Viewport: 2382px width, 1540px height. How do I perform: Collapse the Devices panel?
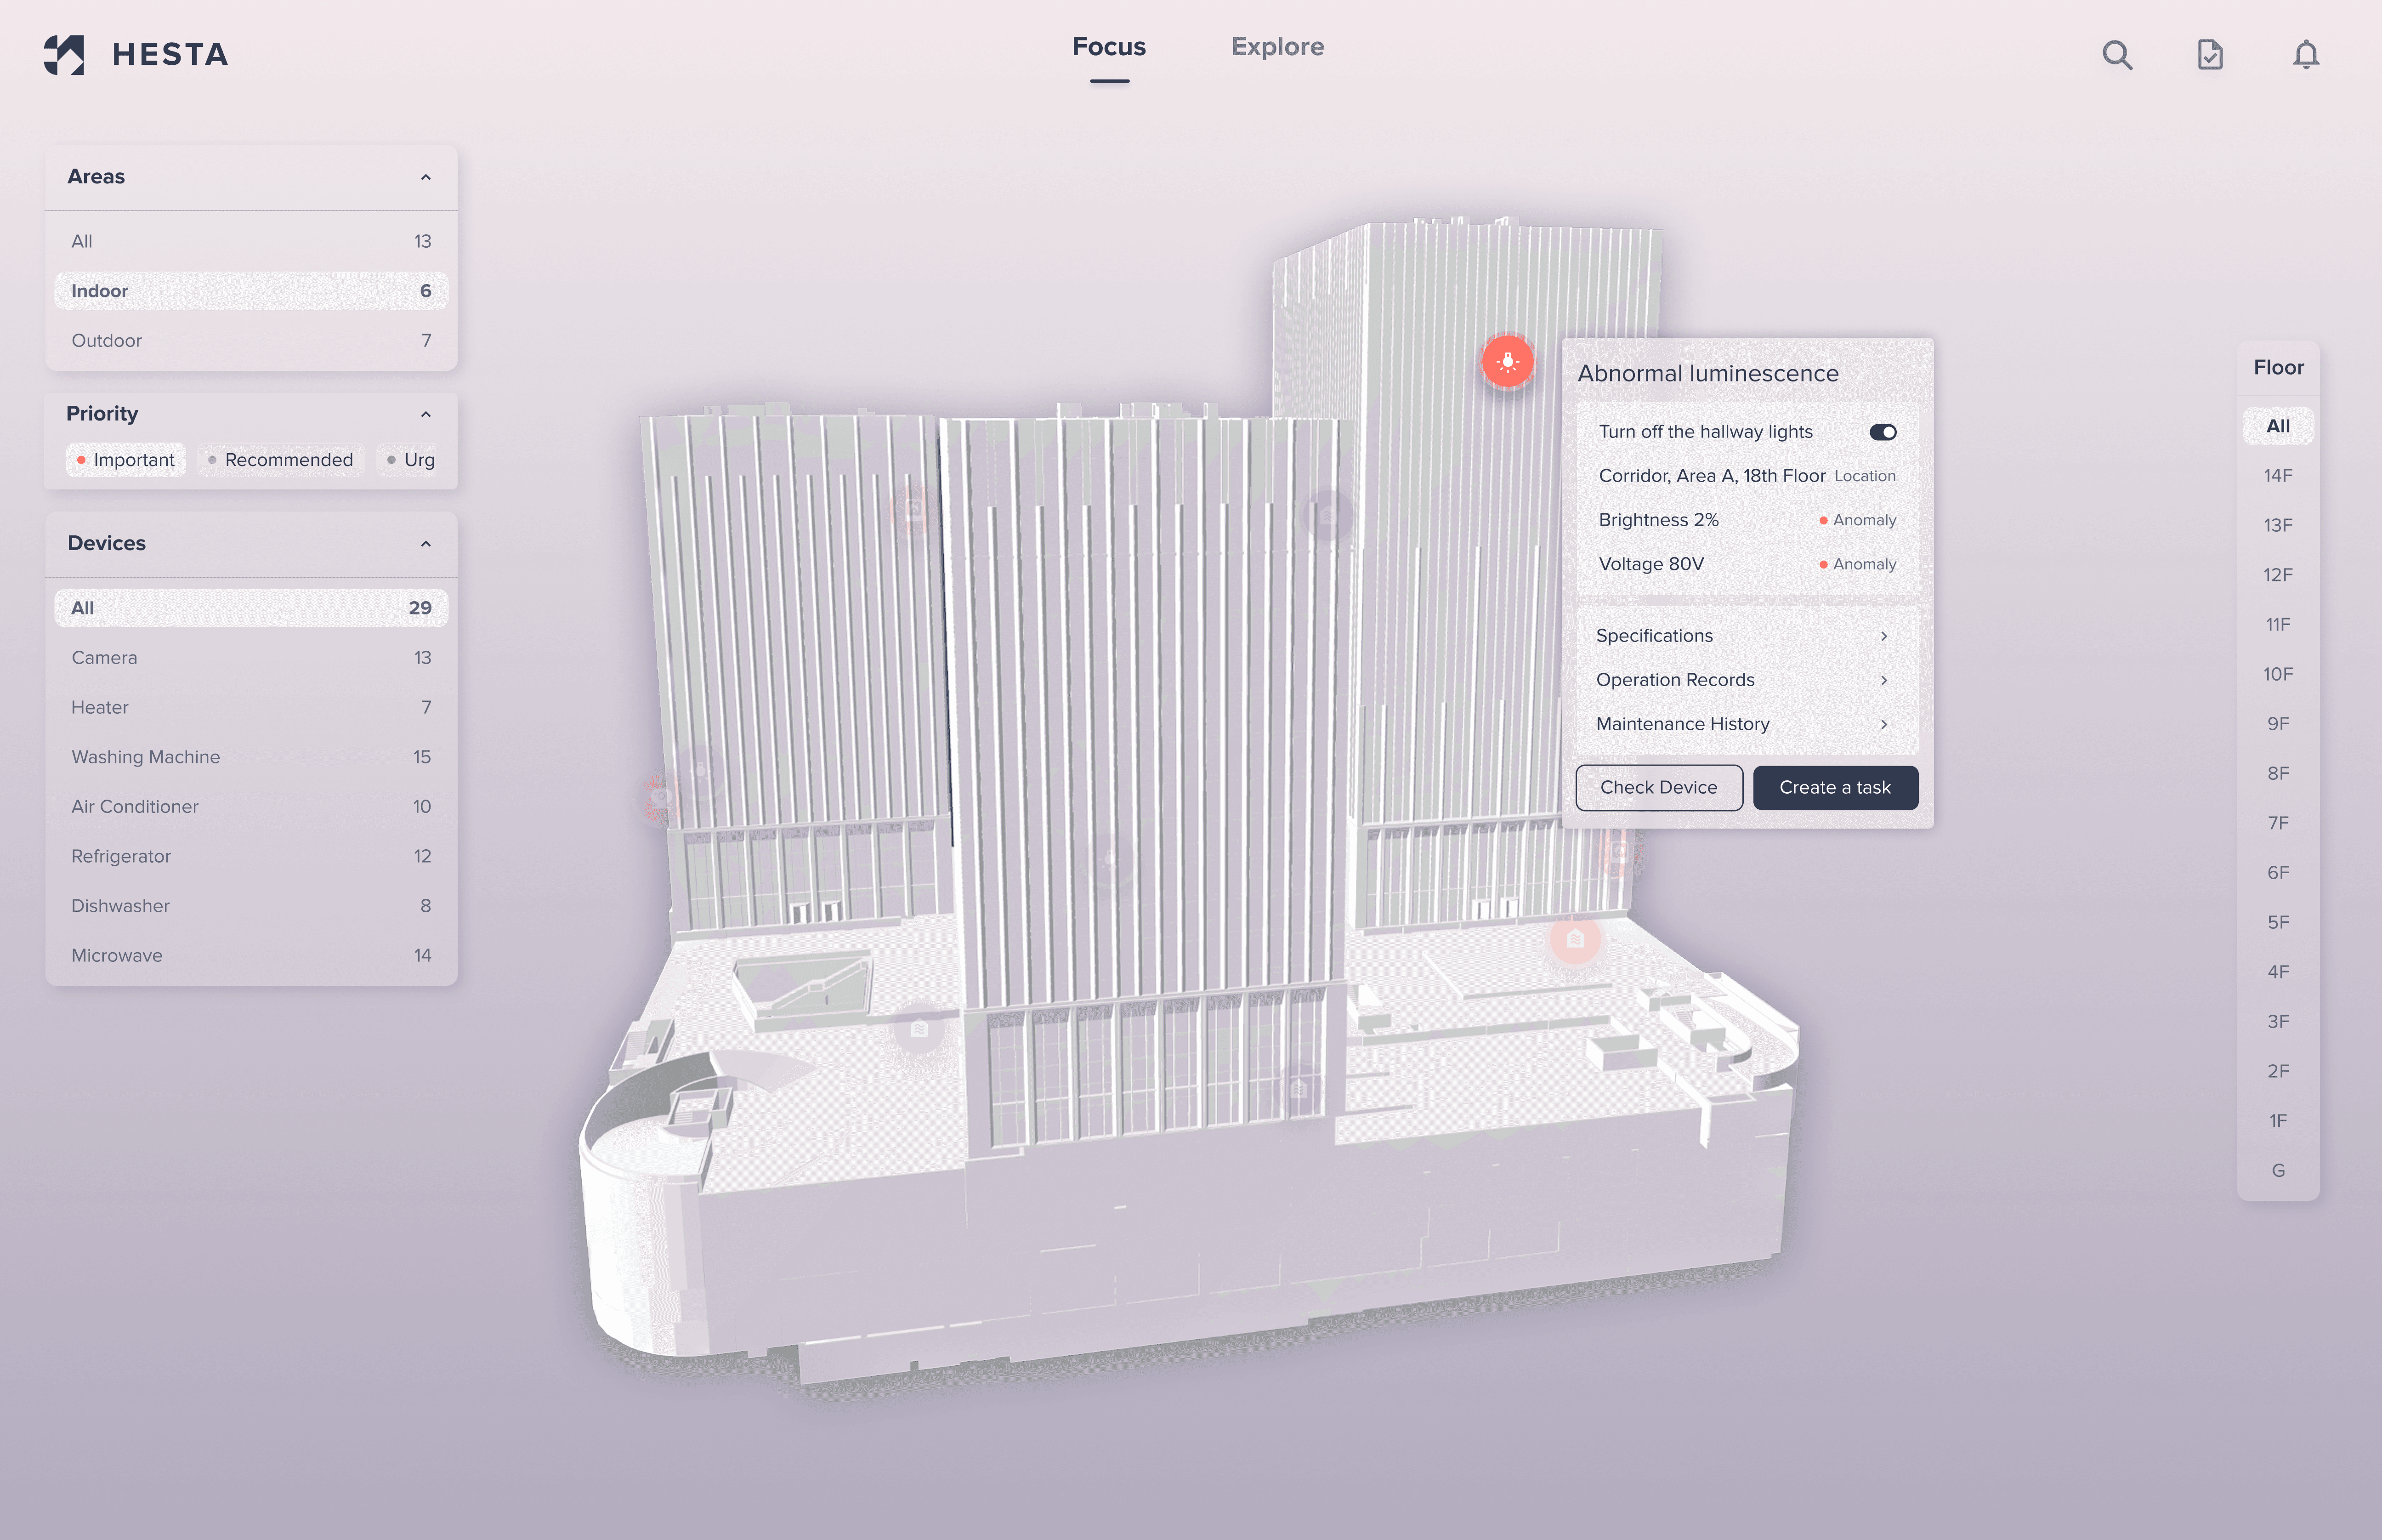click(x=426, y=544)
